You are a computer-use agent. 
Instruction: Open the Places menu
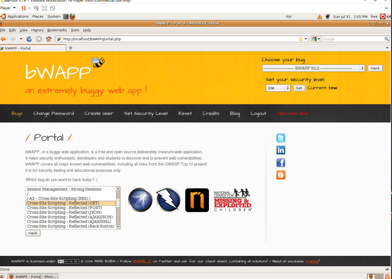click(38, 17)
